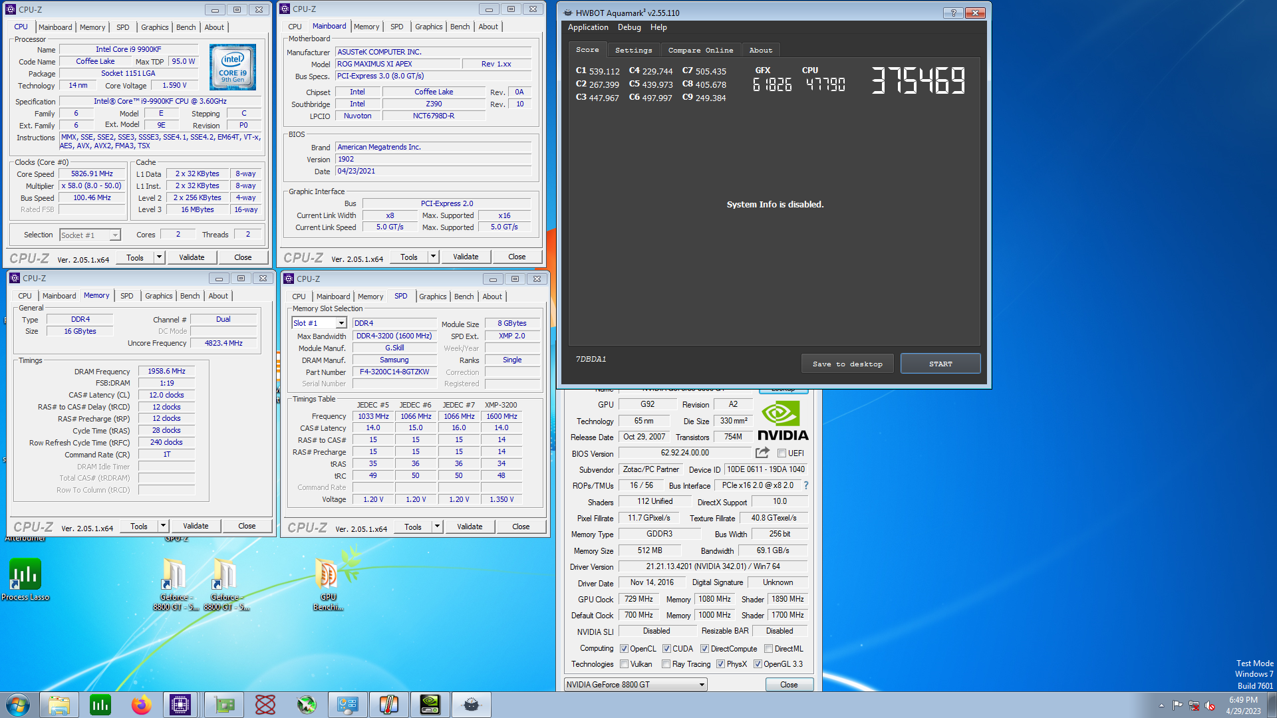Click muted volume tray icon

pos(1210,705)
